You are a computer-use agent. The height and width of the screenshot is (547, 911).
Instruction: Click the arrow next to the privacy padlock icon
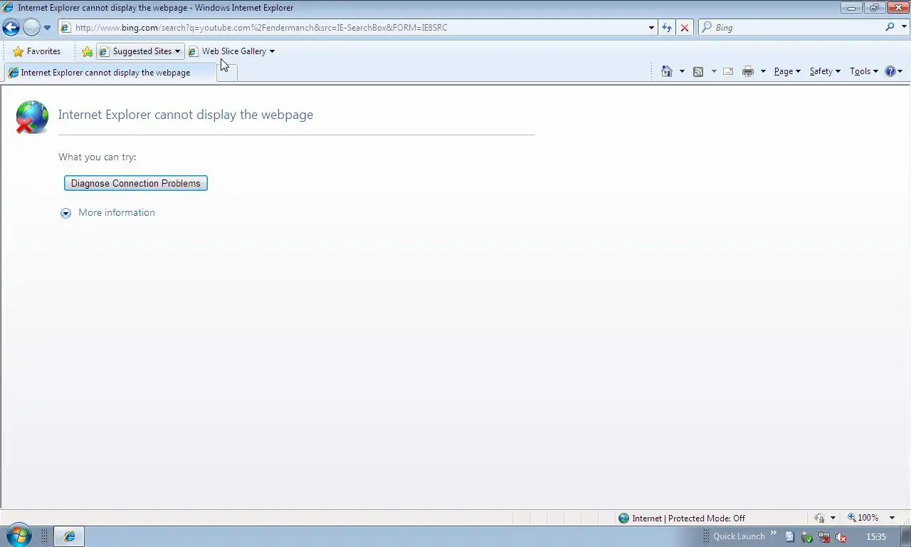pyautogui.click(x=833, y=518)
